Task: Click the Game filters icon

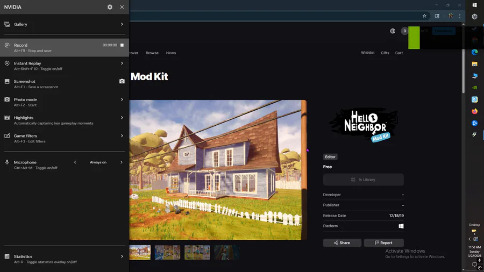Action: [7, 135]
